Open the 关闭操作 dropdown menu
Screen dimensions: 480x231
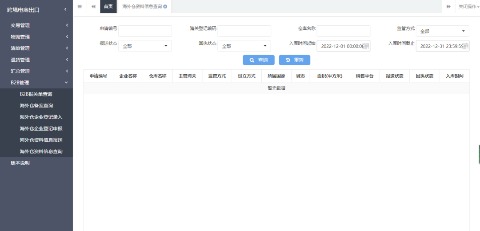point(469,6)
